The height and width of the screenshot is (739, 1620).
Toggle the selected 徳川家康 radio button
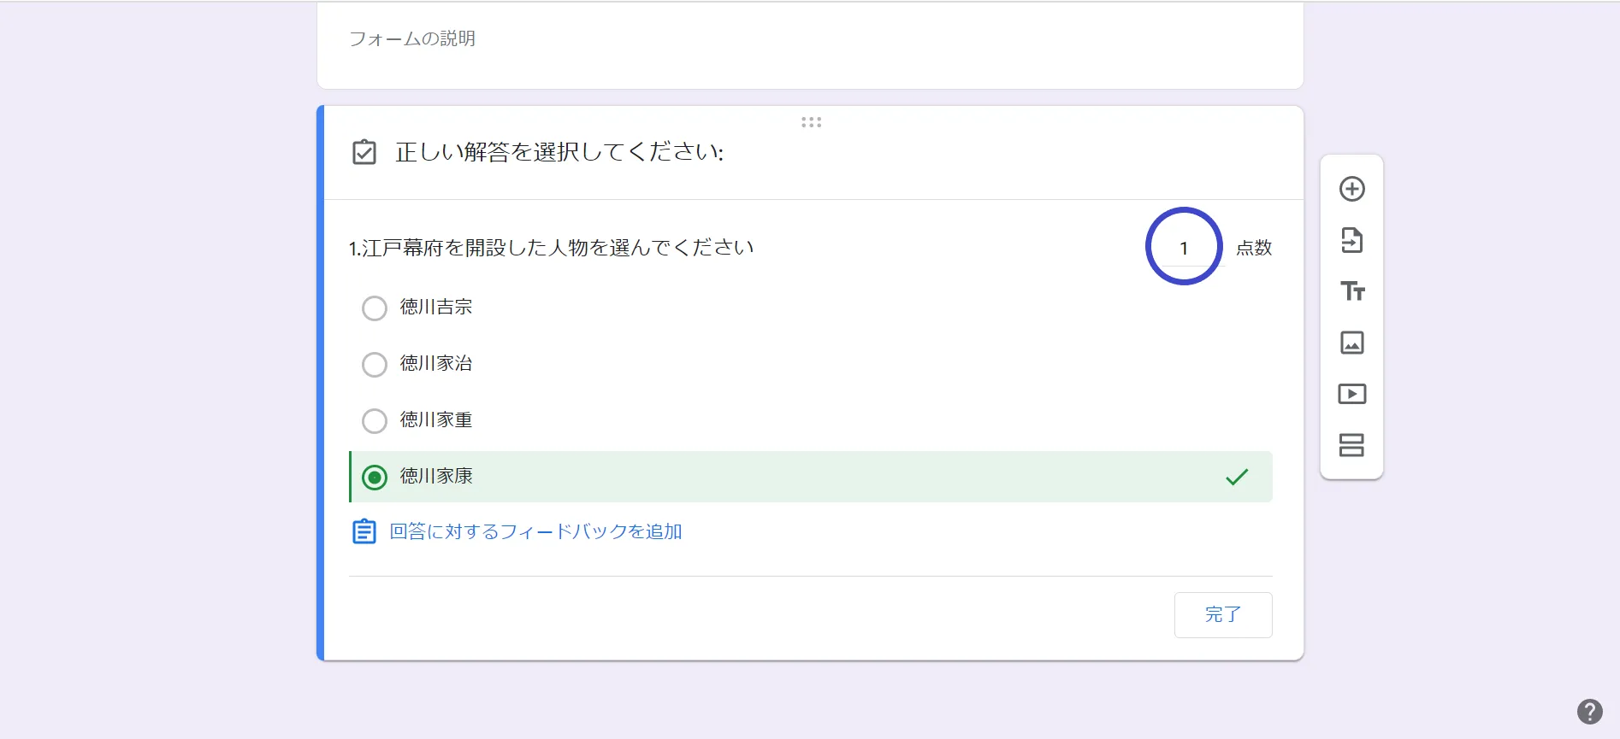pyautogui.click(x=375, y=477)
